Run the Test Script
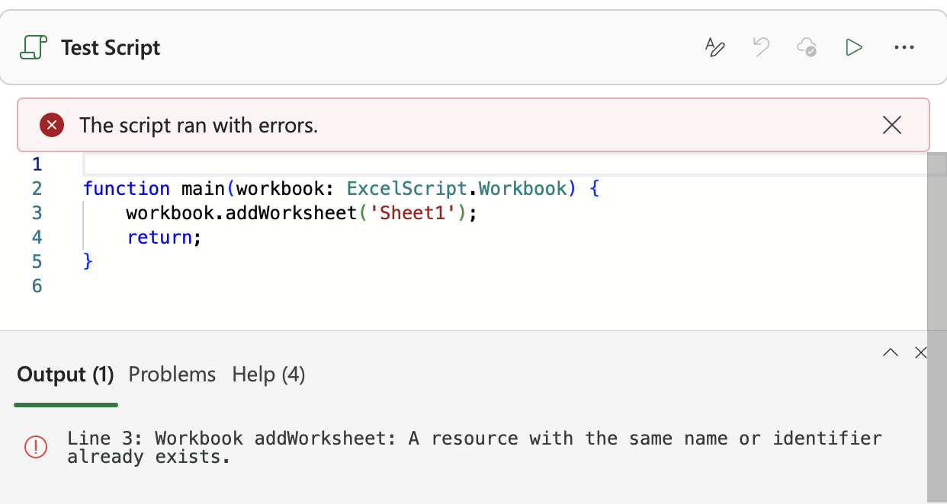The height and width of the screenshot is (504, 947). pos(853,46)
